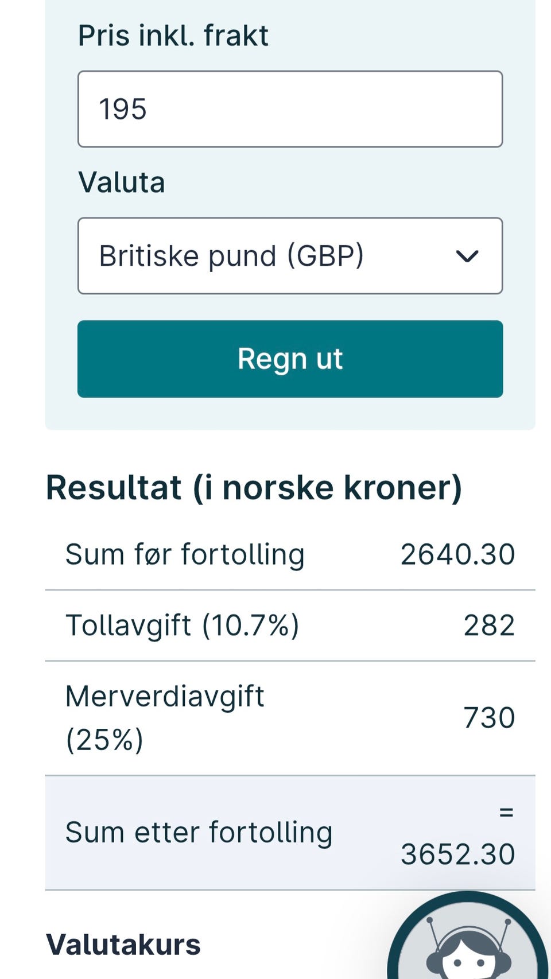This screenshot has height=979, width=551.
Task: Click the Britiske pund (GBP) text
Action: 231,256
